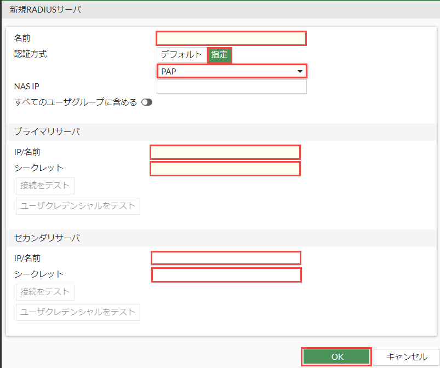Toggle すべてのユーザグループに含める switch
This screenshot has width=440, height=368.
click(146, 102)
